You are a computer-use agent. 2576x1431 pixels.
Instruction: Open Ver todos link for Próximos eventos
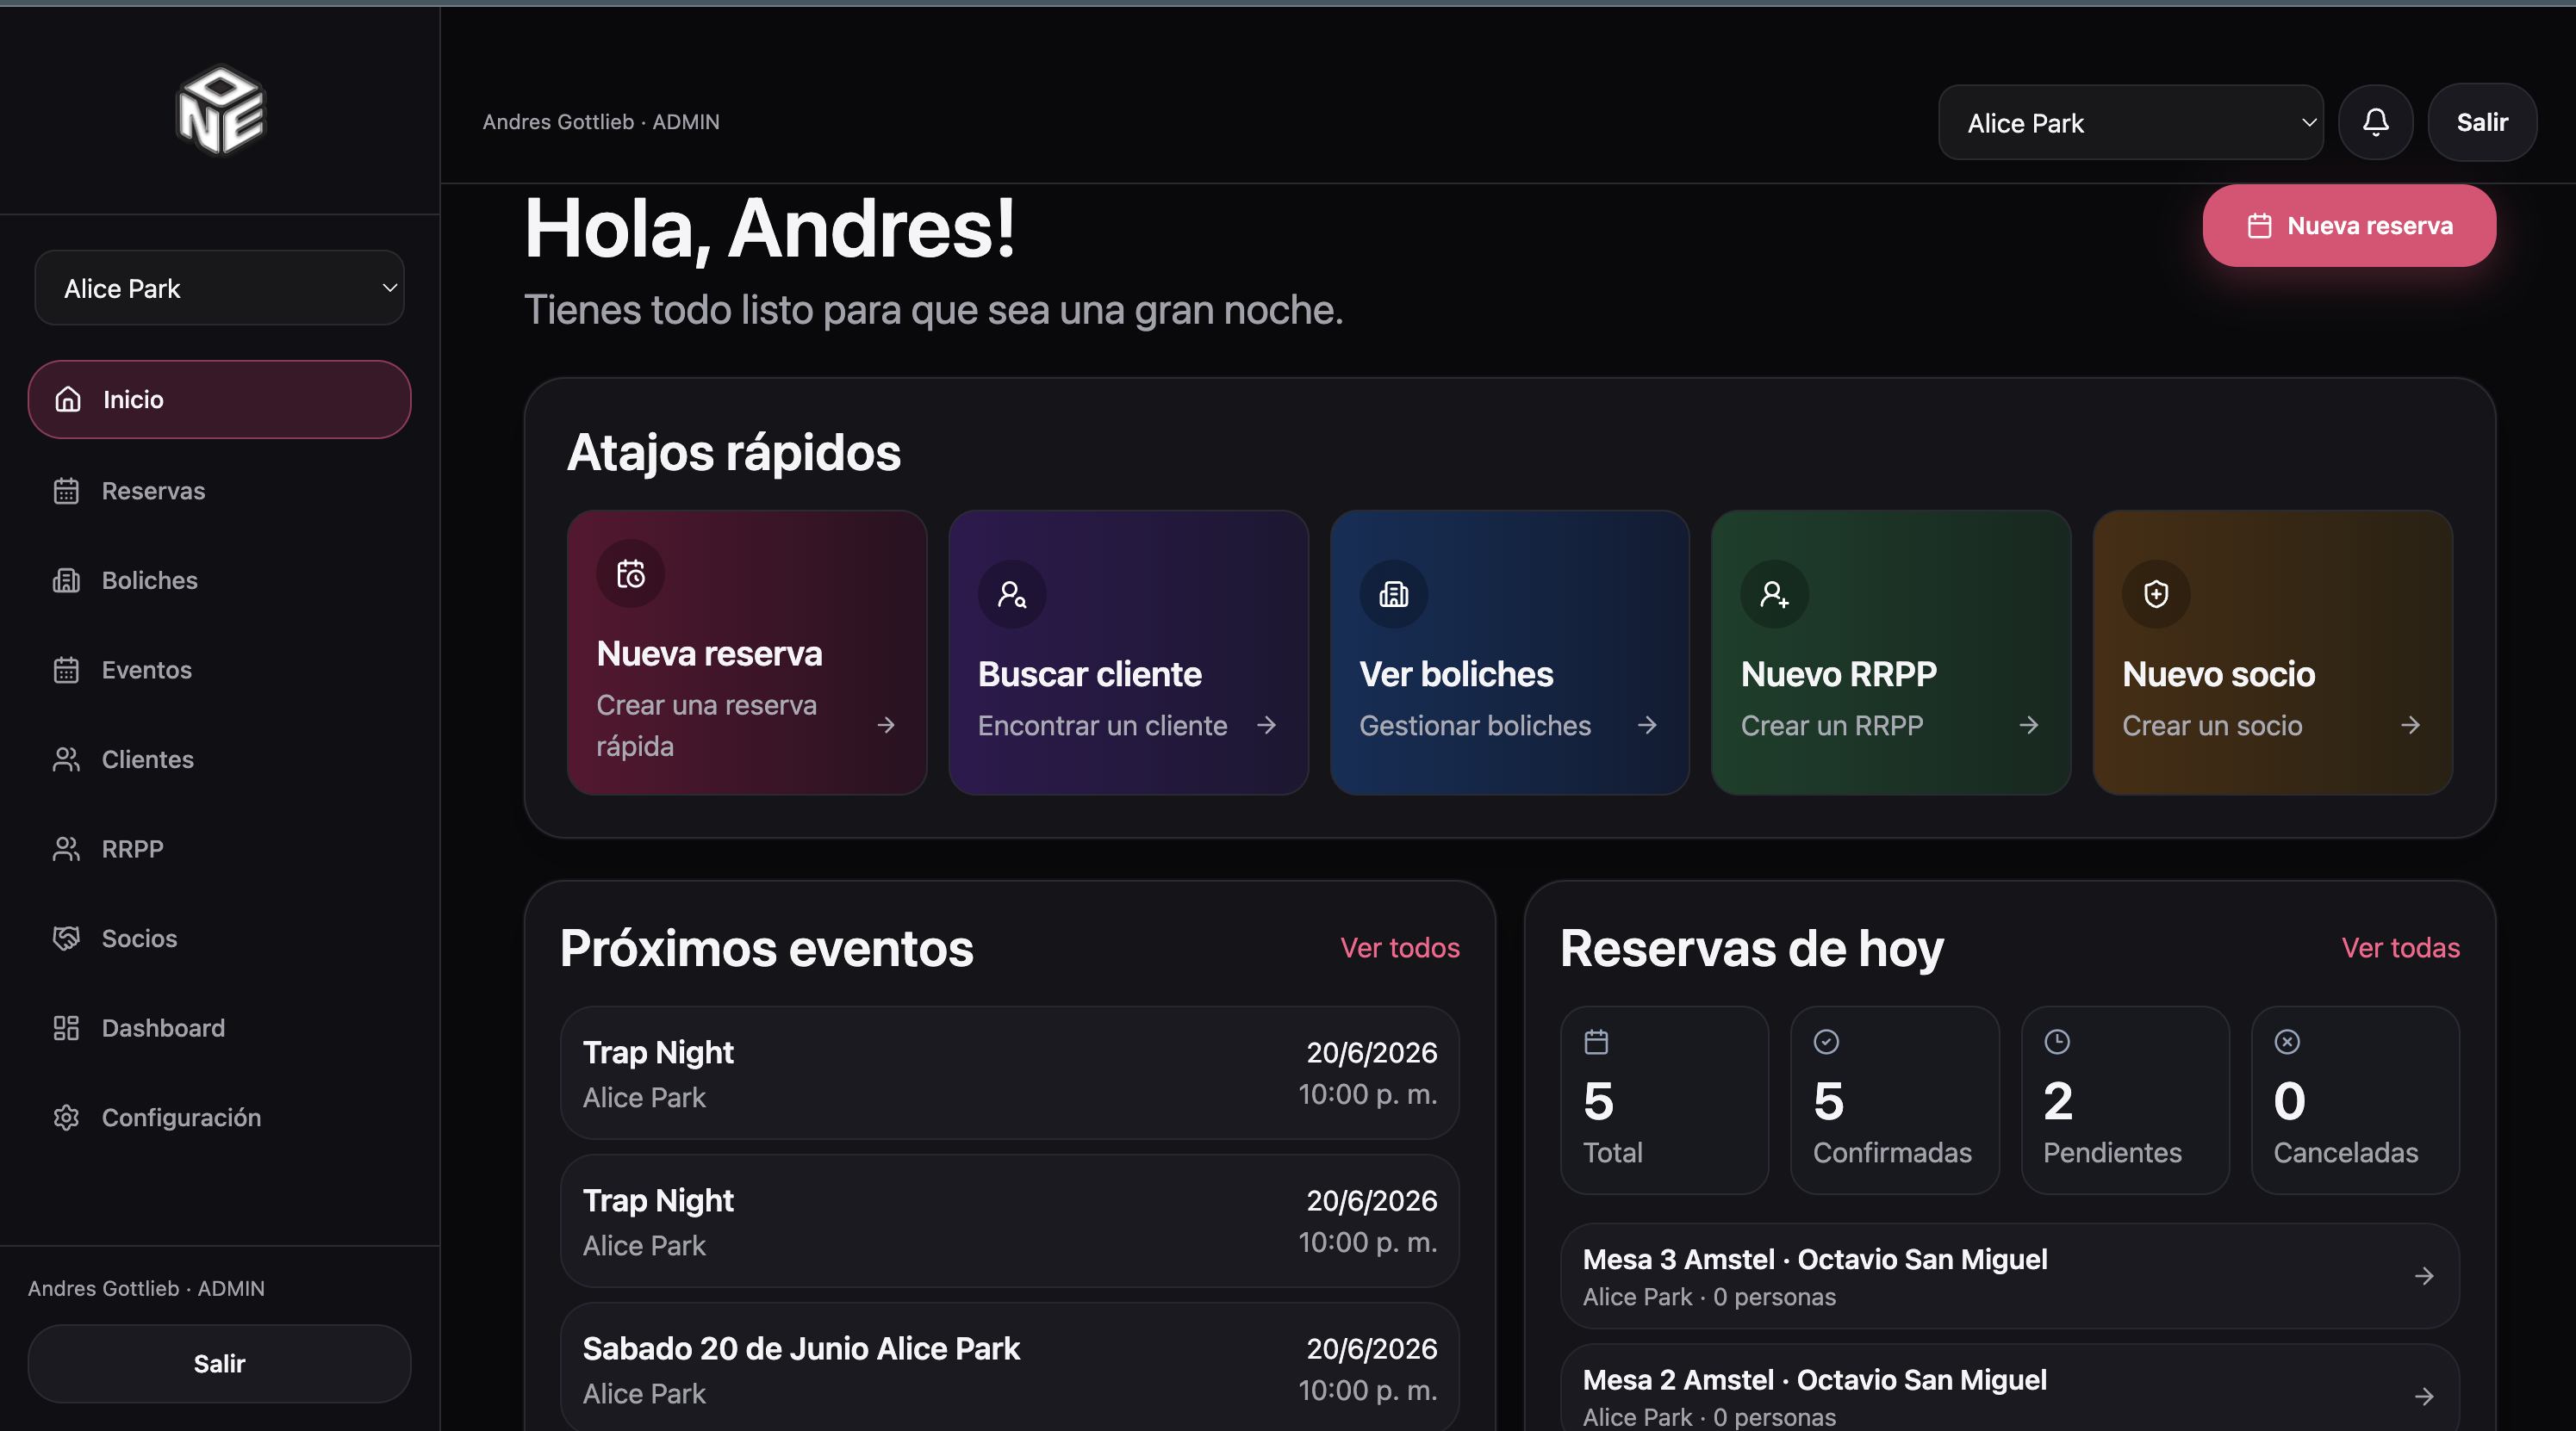[1399, 947]
